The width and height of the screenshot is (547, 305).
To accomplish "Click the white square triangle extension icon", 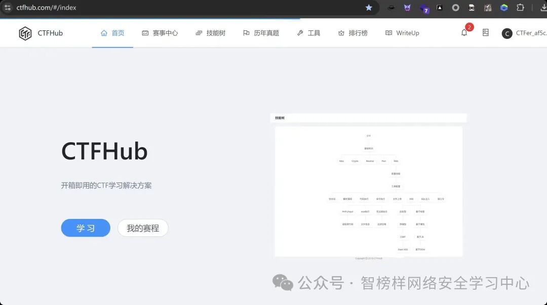I will pos(440,8).
